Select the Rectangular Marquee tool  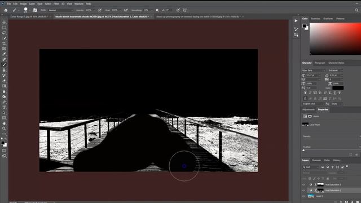4,28
